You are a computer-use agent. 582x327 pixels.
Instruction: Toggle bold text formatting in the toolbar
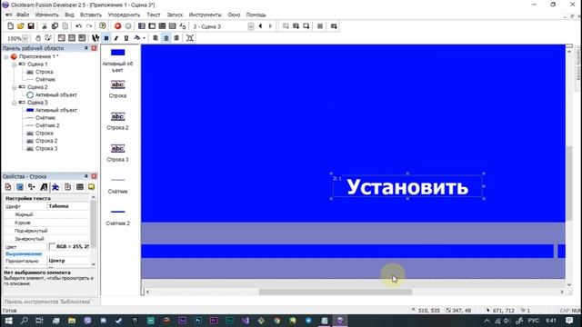click(106, 38)
